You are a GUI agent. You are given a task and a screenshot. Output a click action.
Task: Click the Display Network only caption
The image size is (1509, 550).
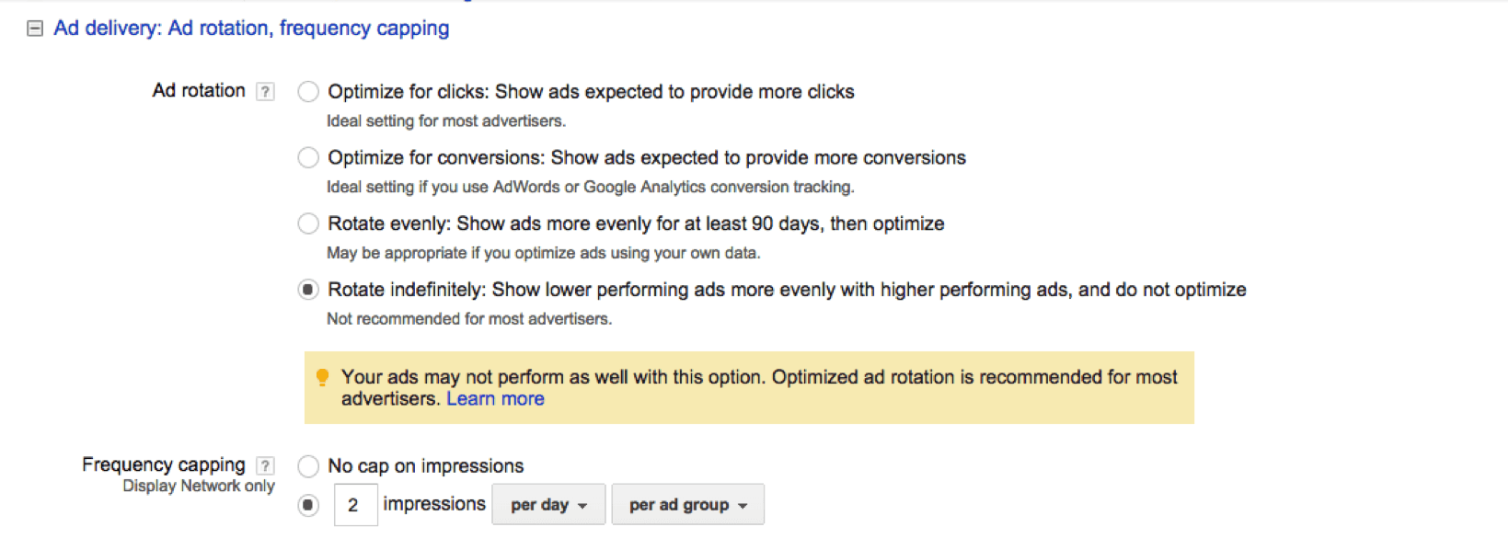[x=199, y=487]
